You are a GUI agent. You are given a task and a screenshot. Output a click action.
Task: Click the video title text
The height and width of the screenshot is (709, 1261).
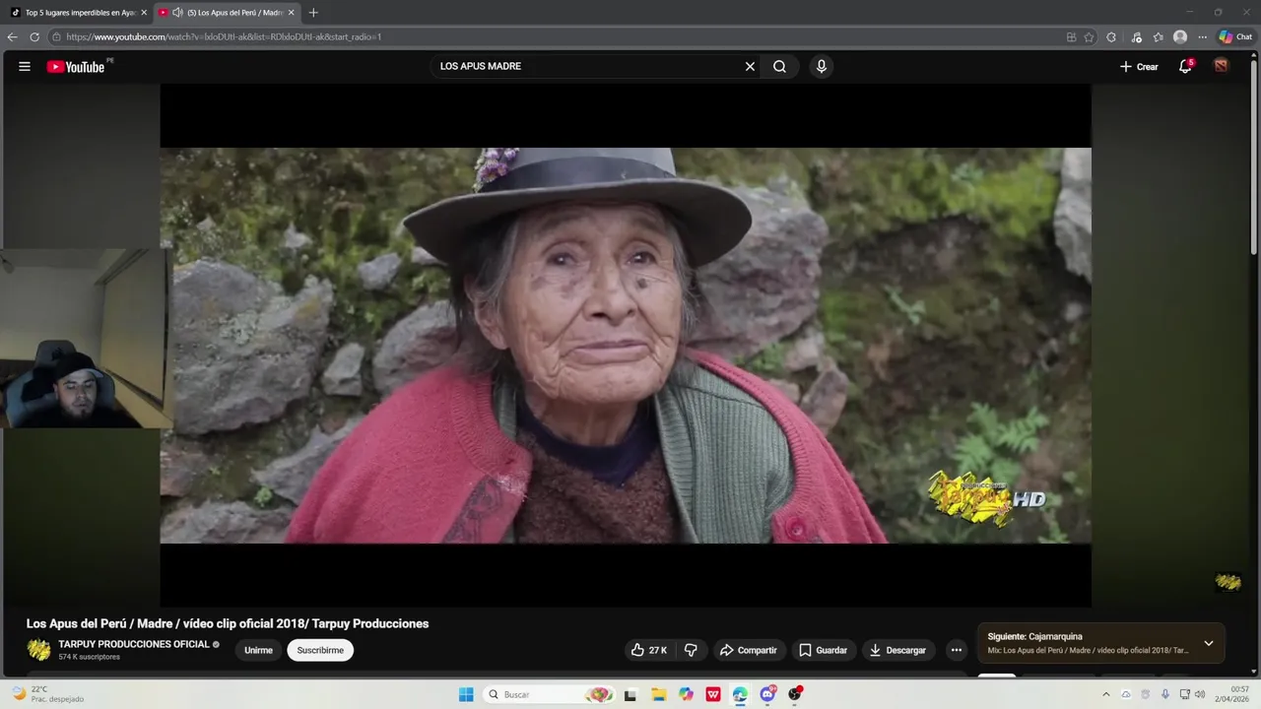pos(228,623)
